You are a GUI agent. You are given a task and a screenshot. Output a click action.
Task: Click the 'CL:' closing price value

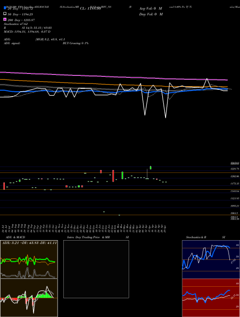point(90,9)
